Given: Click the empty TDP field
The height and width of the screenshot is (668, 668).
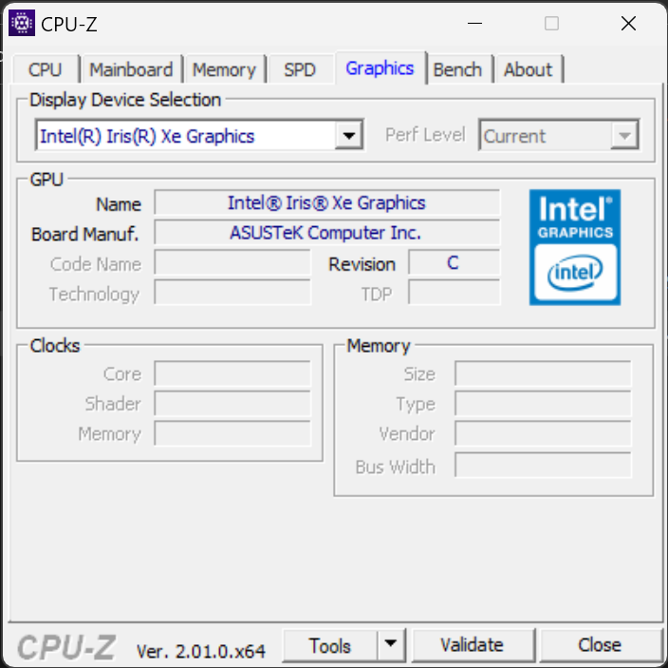Looking at the screenshot, I should pos(454,293).
